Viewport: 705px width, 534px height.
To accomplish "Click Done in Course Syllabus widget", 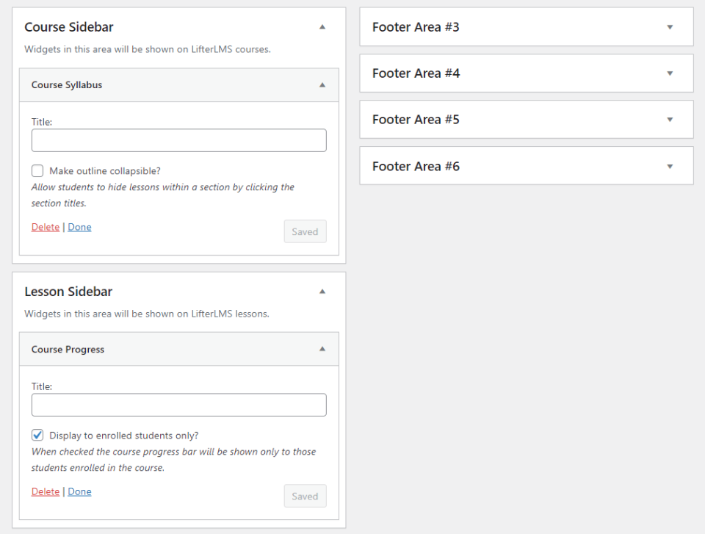I will 79,227.
